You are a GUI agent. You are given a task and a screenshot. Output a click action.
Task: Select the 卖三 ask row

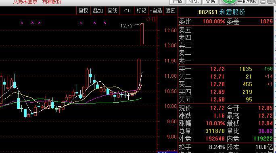point(226,45)
